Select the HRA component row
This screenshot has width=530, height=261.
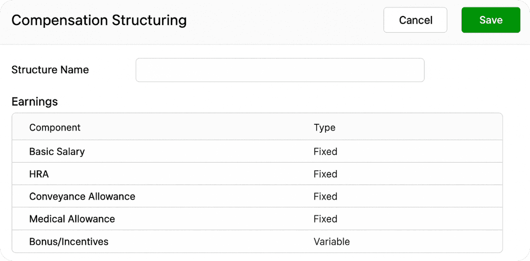pos(256,174)
